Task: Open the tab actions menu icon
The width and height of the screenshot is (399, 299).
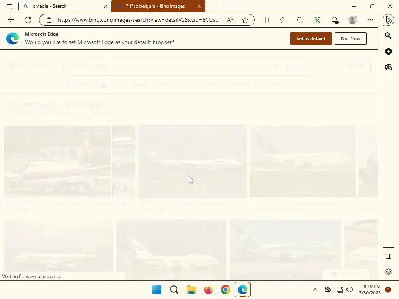Action: pyautogui.click(x=9, y=6)
